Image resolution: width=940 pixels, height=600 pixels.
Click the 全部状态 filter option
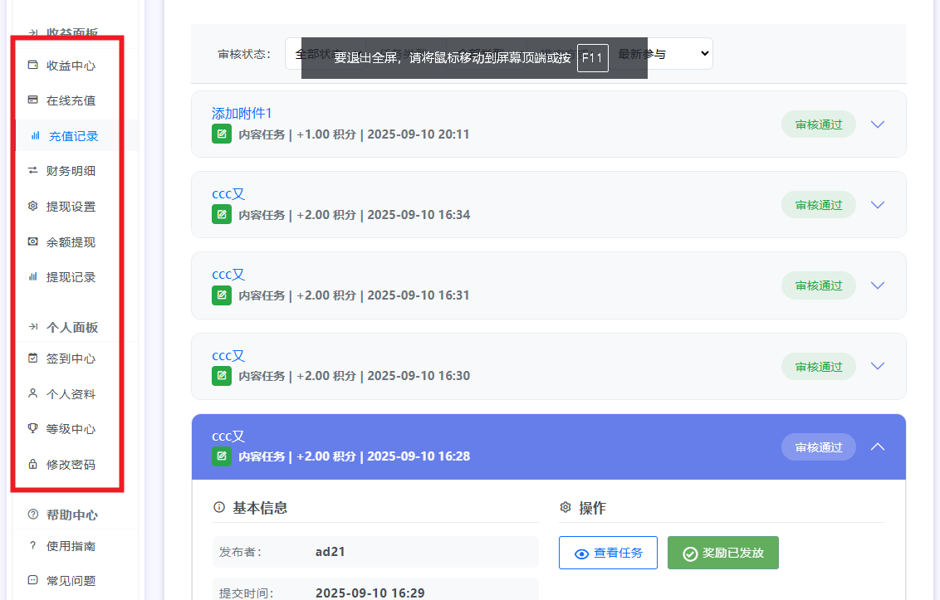point(311,52)
